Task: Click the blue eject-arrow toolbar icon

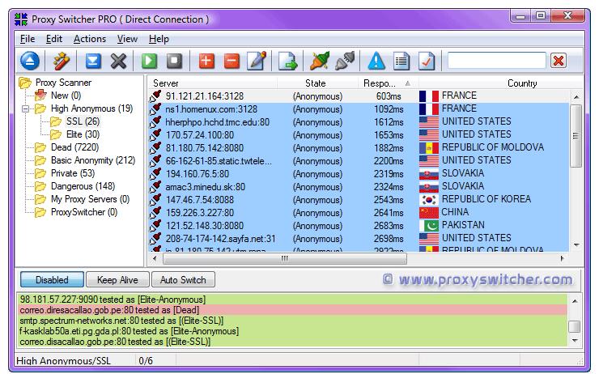Action: click(x=30, y=61)
